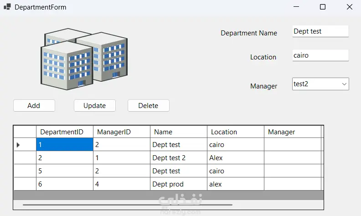Focus the Department Name text field
Viewport: 361px width, 216px height.
point(320,31)
